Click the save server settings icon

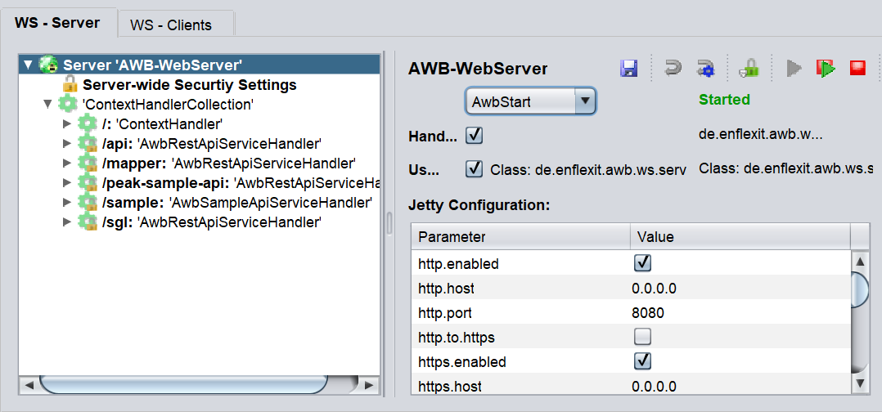(628, 69)
